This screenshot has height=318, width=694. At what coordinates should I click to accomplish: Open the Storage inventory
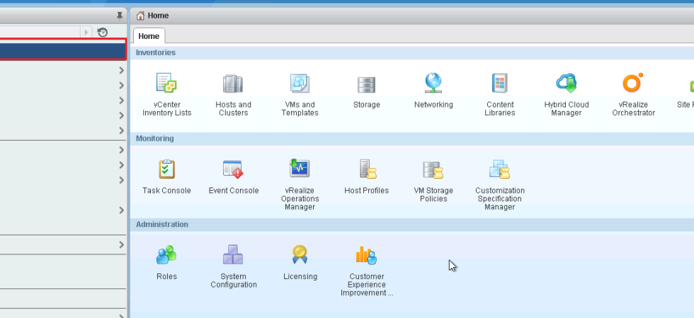(367, 91)
